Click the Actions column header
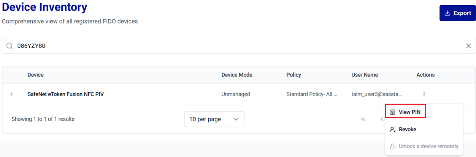The width and height of the screenshot is (476, 157). pyautogui.click(x=425, y=75)
